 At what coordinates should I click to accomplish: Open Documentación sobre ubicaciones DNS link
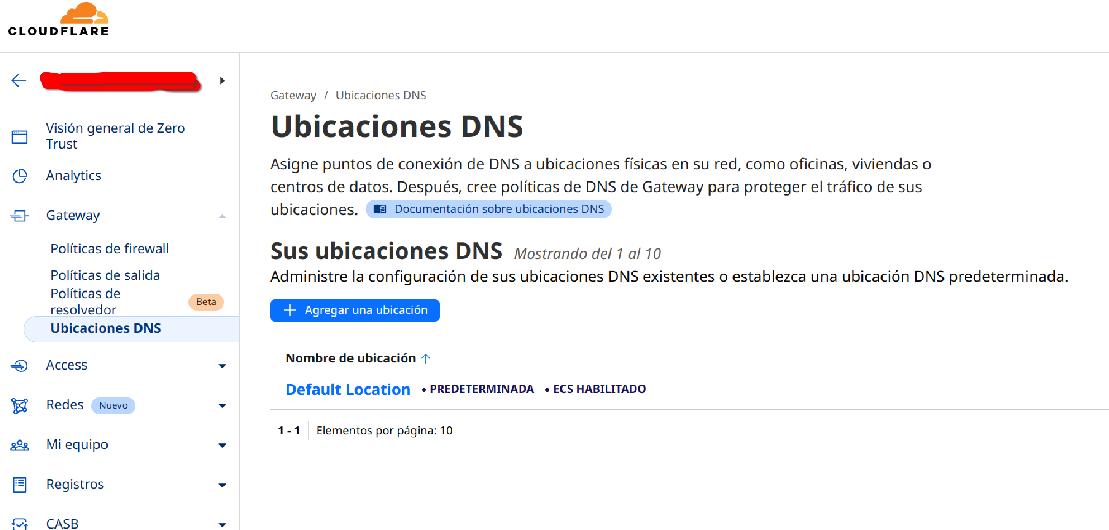[x=489, y=209]
